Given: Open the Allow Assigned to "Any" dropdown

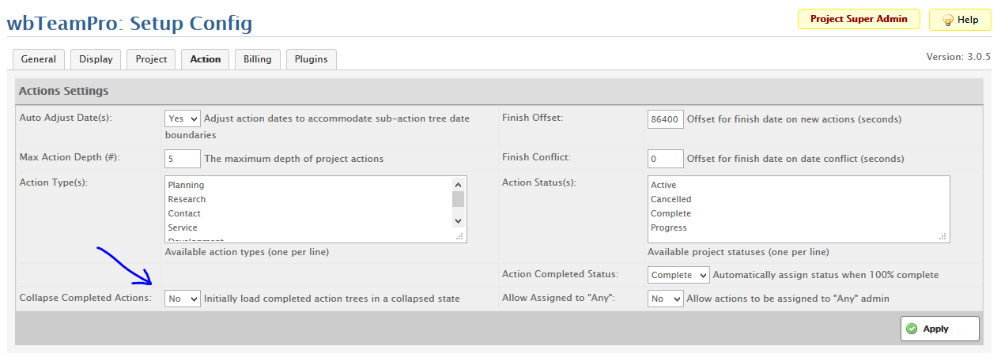Looking at the screenshot, I should tap(666, 299).
